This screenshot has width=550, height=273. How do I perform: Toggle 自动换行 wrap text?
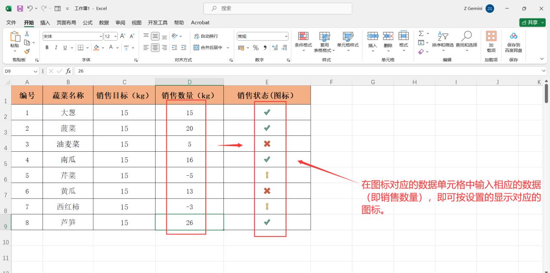coord(206,36)
